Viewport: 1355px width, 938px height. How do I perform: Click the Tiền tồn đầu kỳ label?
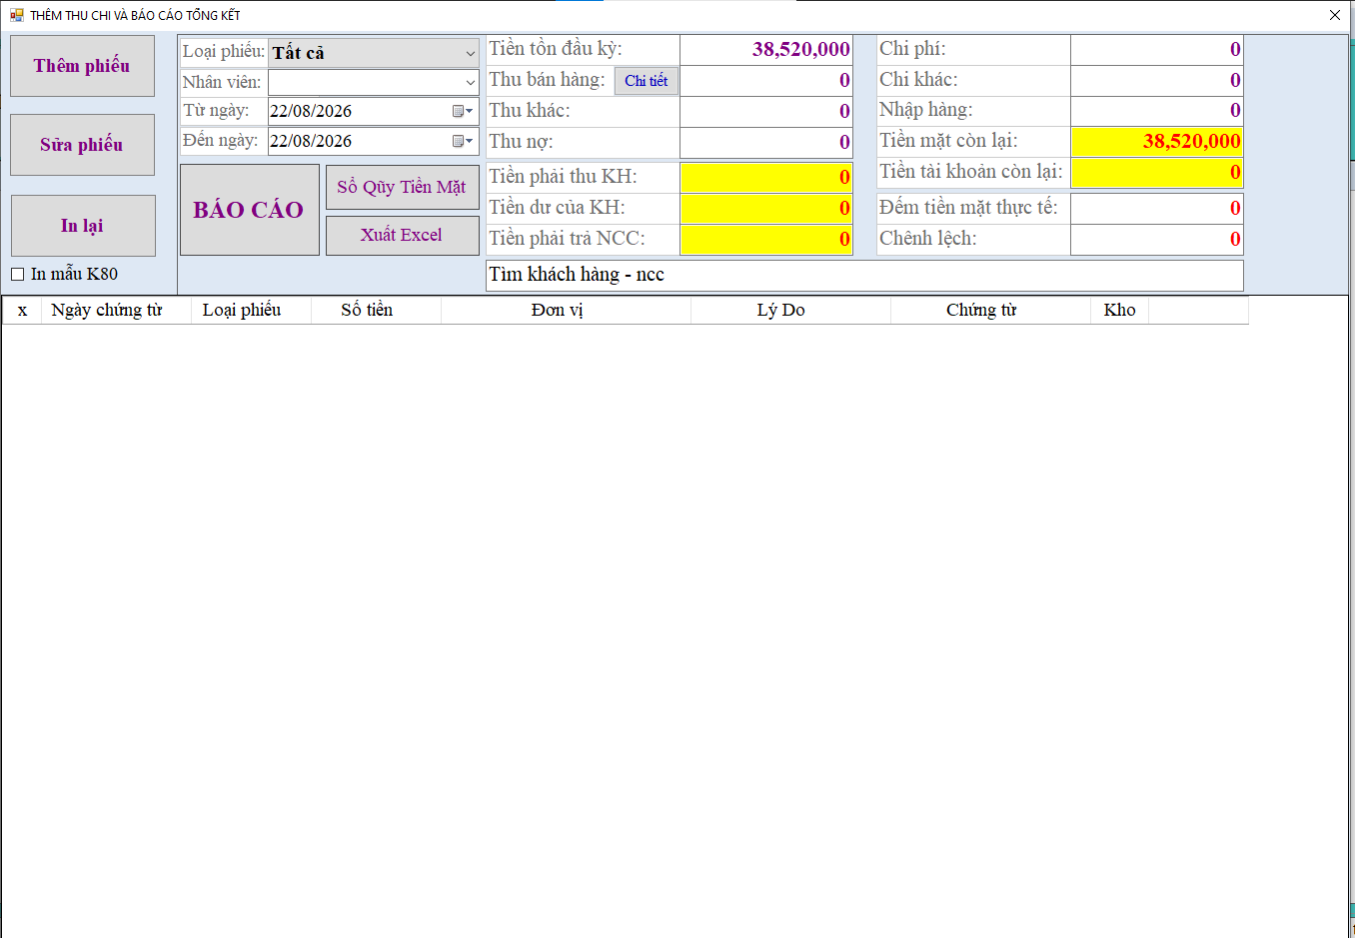(x=556, y=49)
